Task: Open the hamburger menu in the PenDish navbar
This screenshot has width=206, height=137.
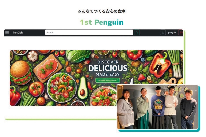Action: [7, 33]
